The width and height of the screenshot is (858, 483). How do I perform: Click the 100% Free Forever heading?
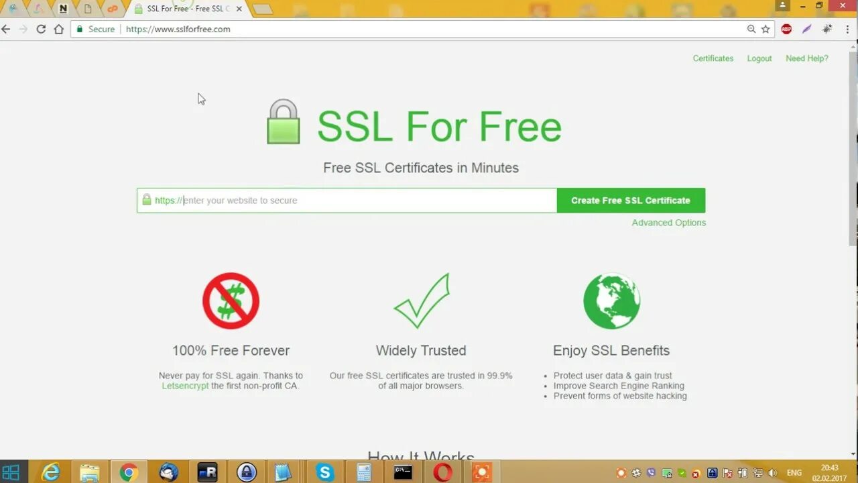231,350
